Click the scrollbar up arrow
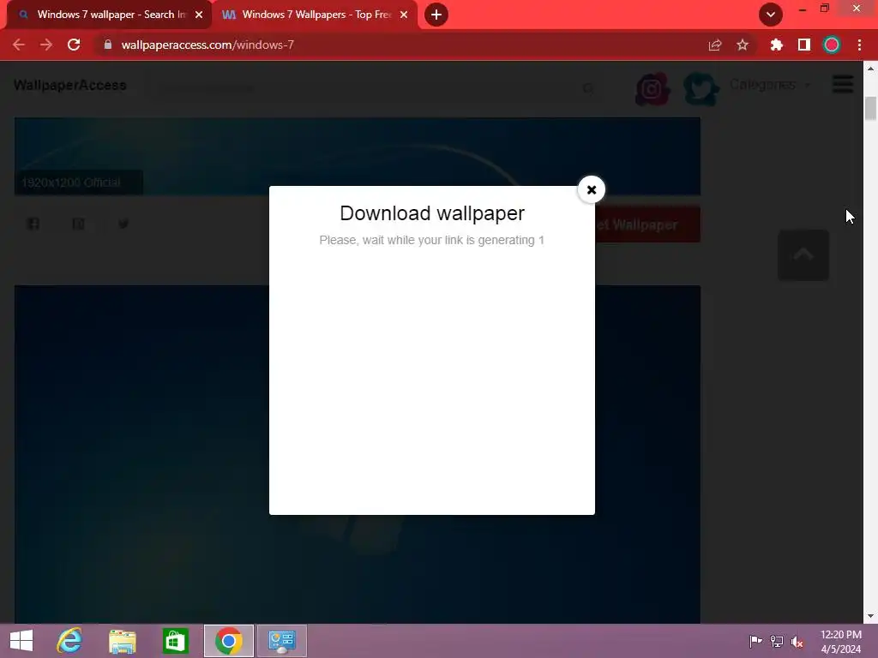This screenshot has width=878, height=658. coord(870,69)
